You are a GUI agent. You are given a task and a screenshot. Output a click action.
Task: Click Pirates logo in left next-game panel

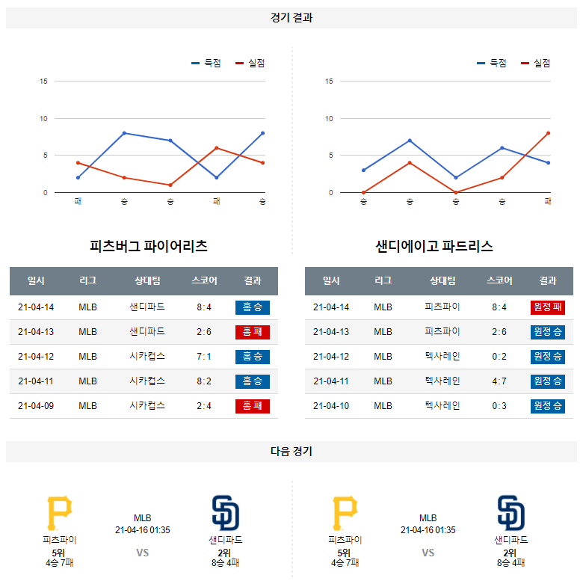pos(59,513)
